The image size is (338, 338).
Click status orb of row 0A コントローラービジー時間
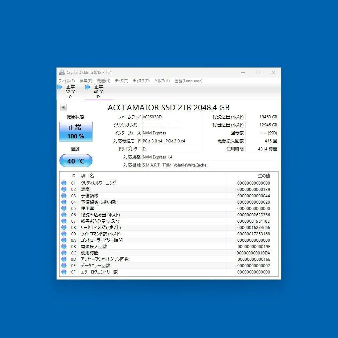64,240
